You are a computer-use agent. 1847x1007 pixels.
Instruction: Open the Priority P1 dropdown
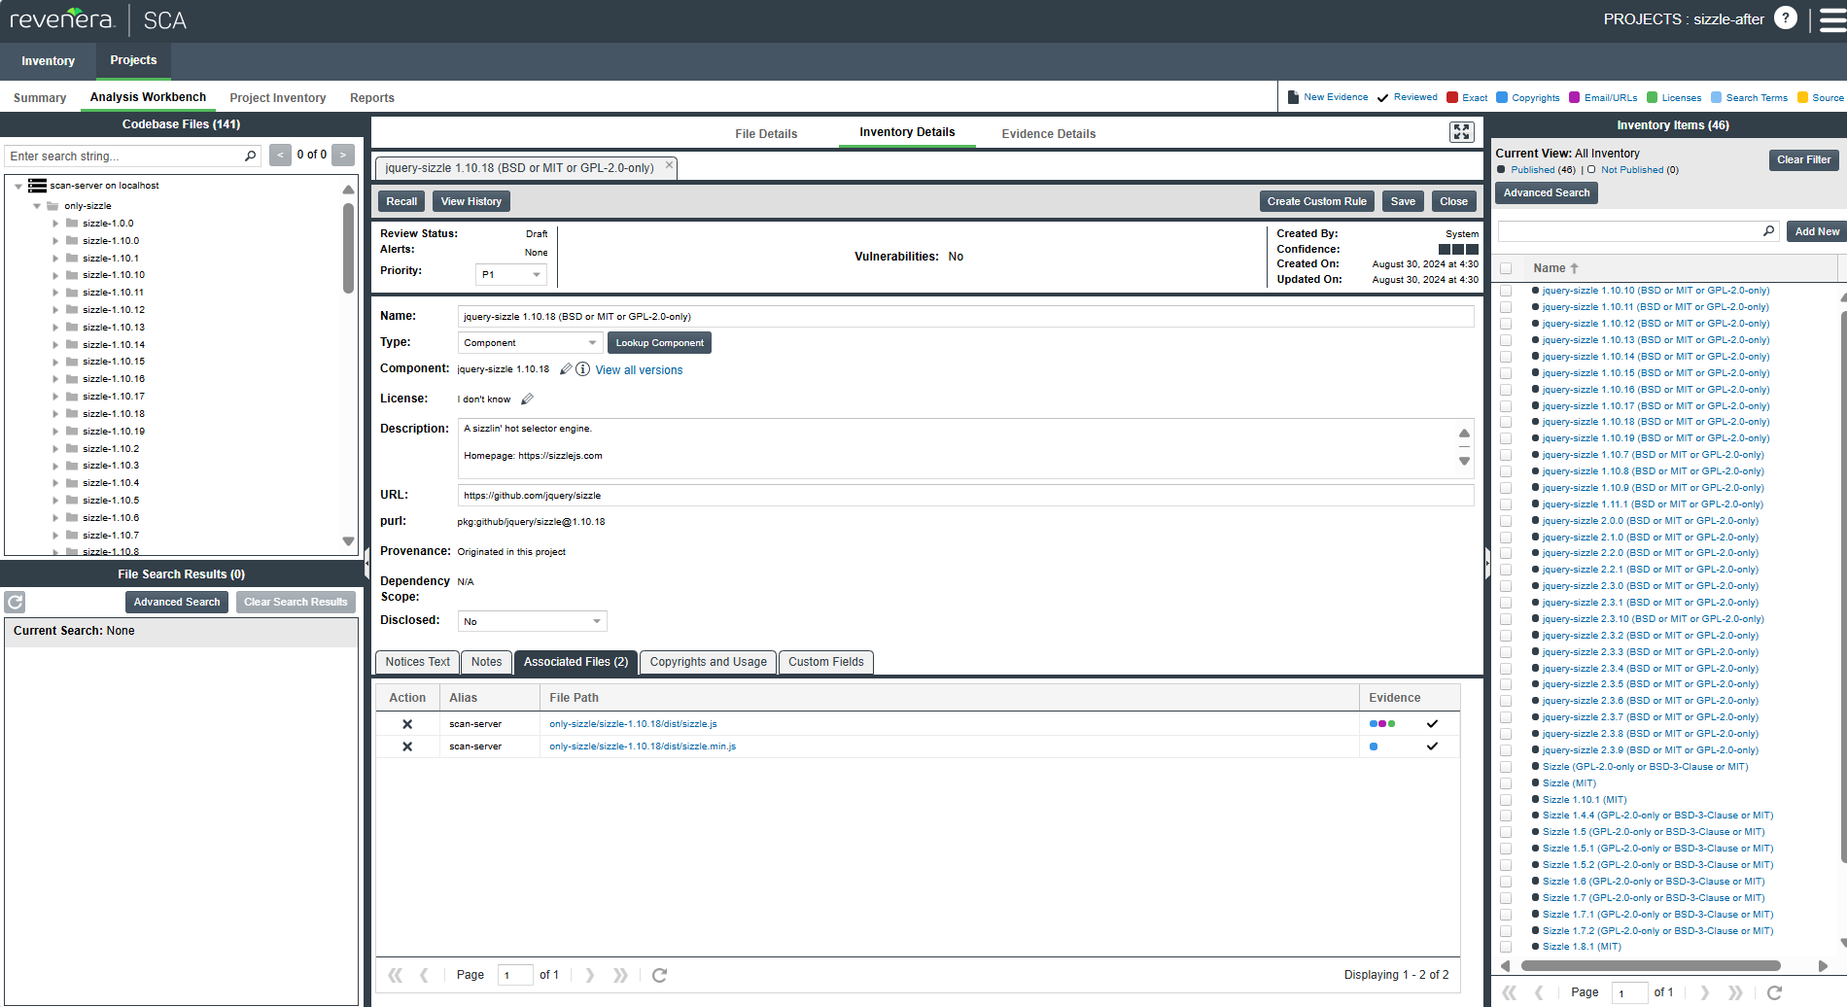[x=511, y=275]
